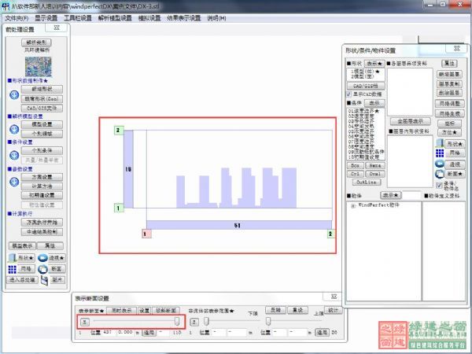Toggle the 条件/物件名 checkbox

pos(439,184)
